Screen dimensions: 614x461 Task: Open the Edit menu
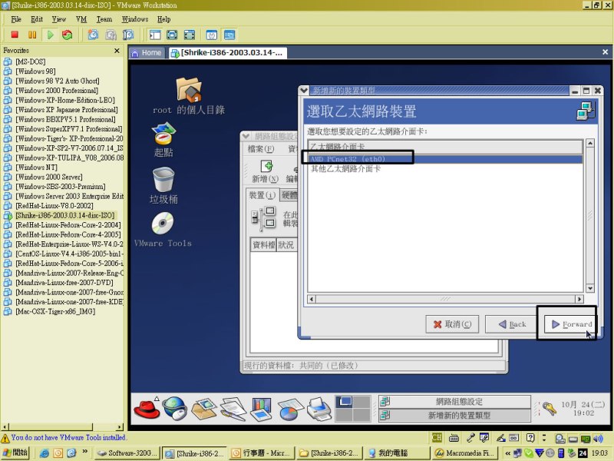[36, 19]
